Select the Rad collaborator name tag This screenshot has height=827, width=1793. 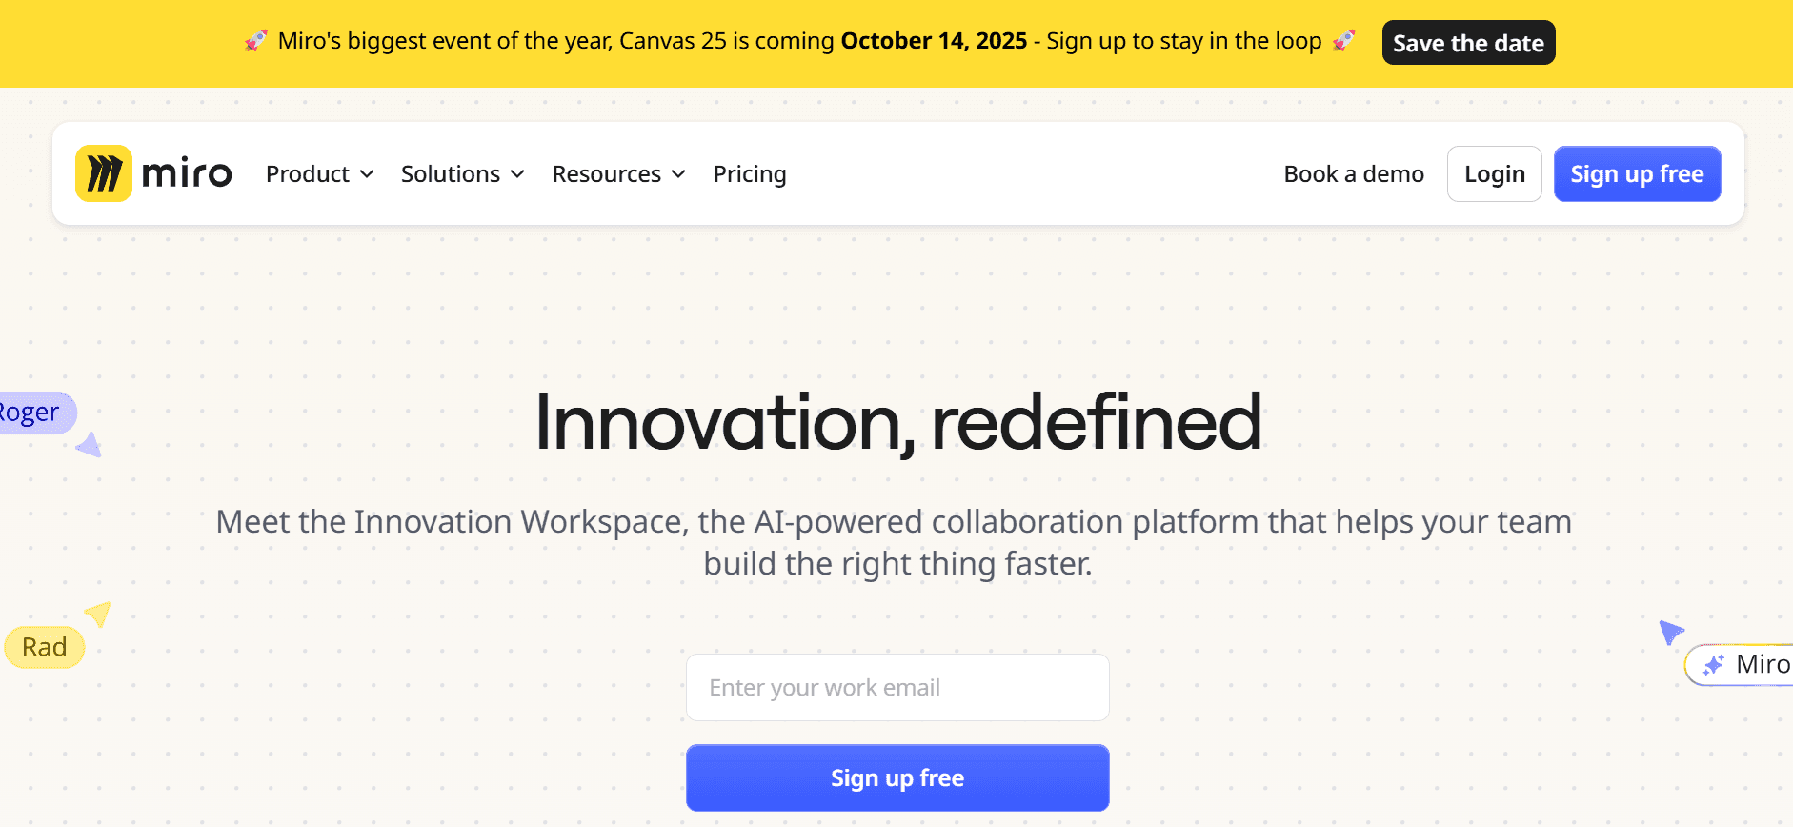44,646
